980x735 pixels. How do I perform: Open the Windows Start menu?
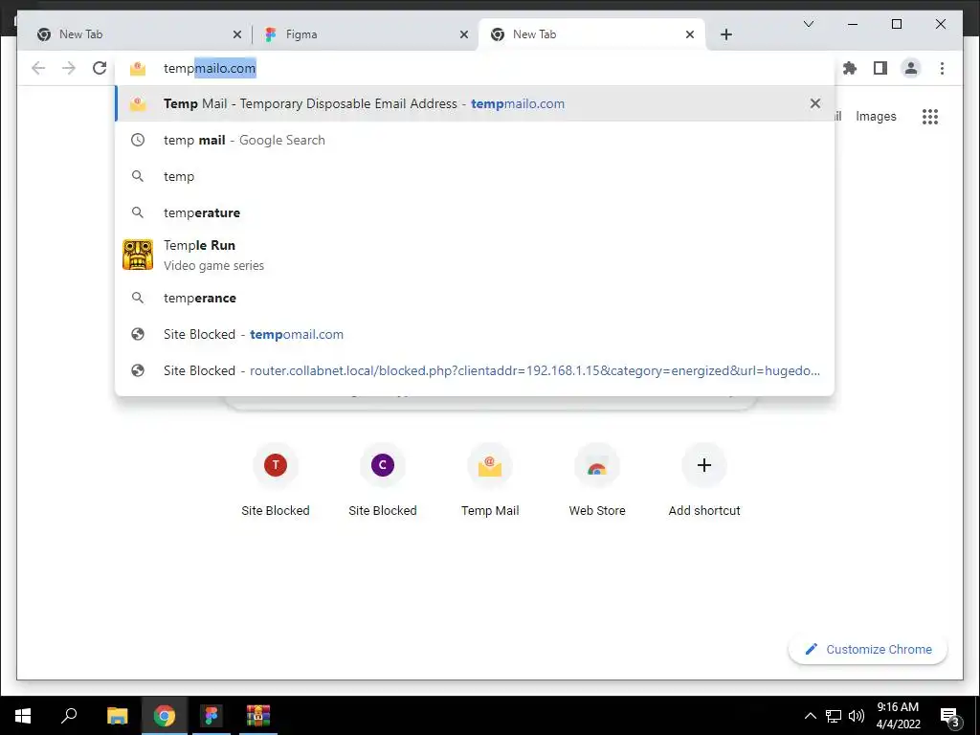[23, 715]
